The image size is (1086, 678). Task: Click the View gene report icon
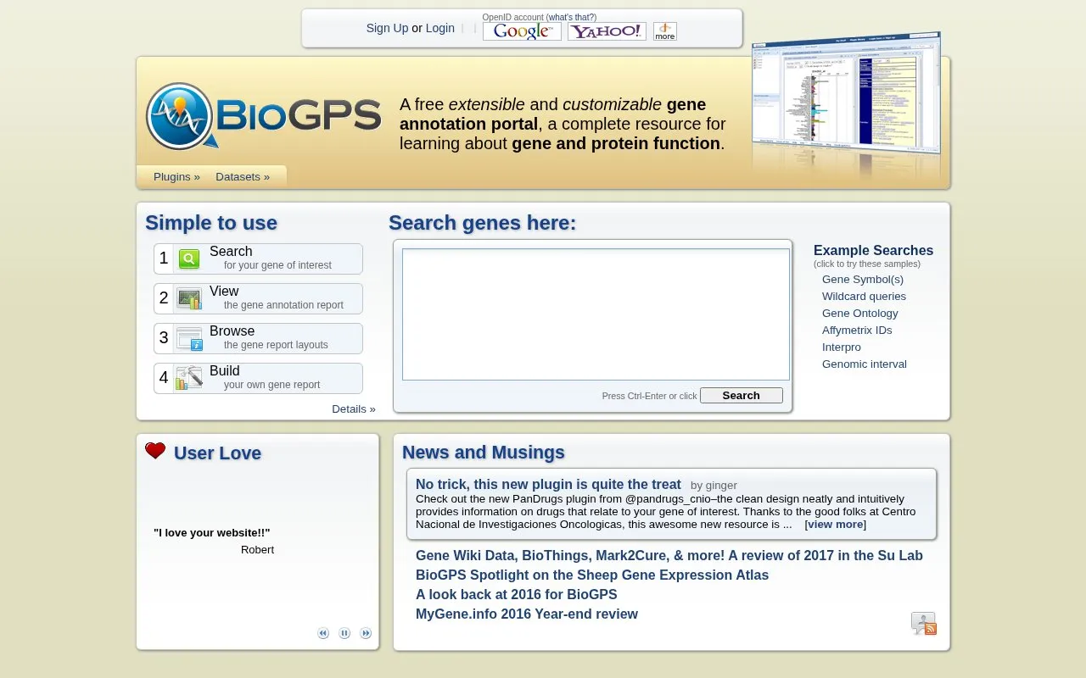point(189,298)
